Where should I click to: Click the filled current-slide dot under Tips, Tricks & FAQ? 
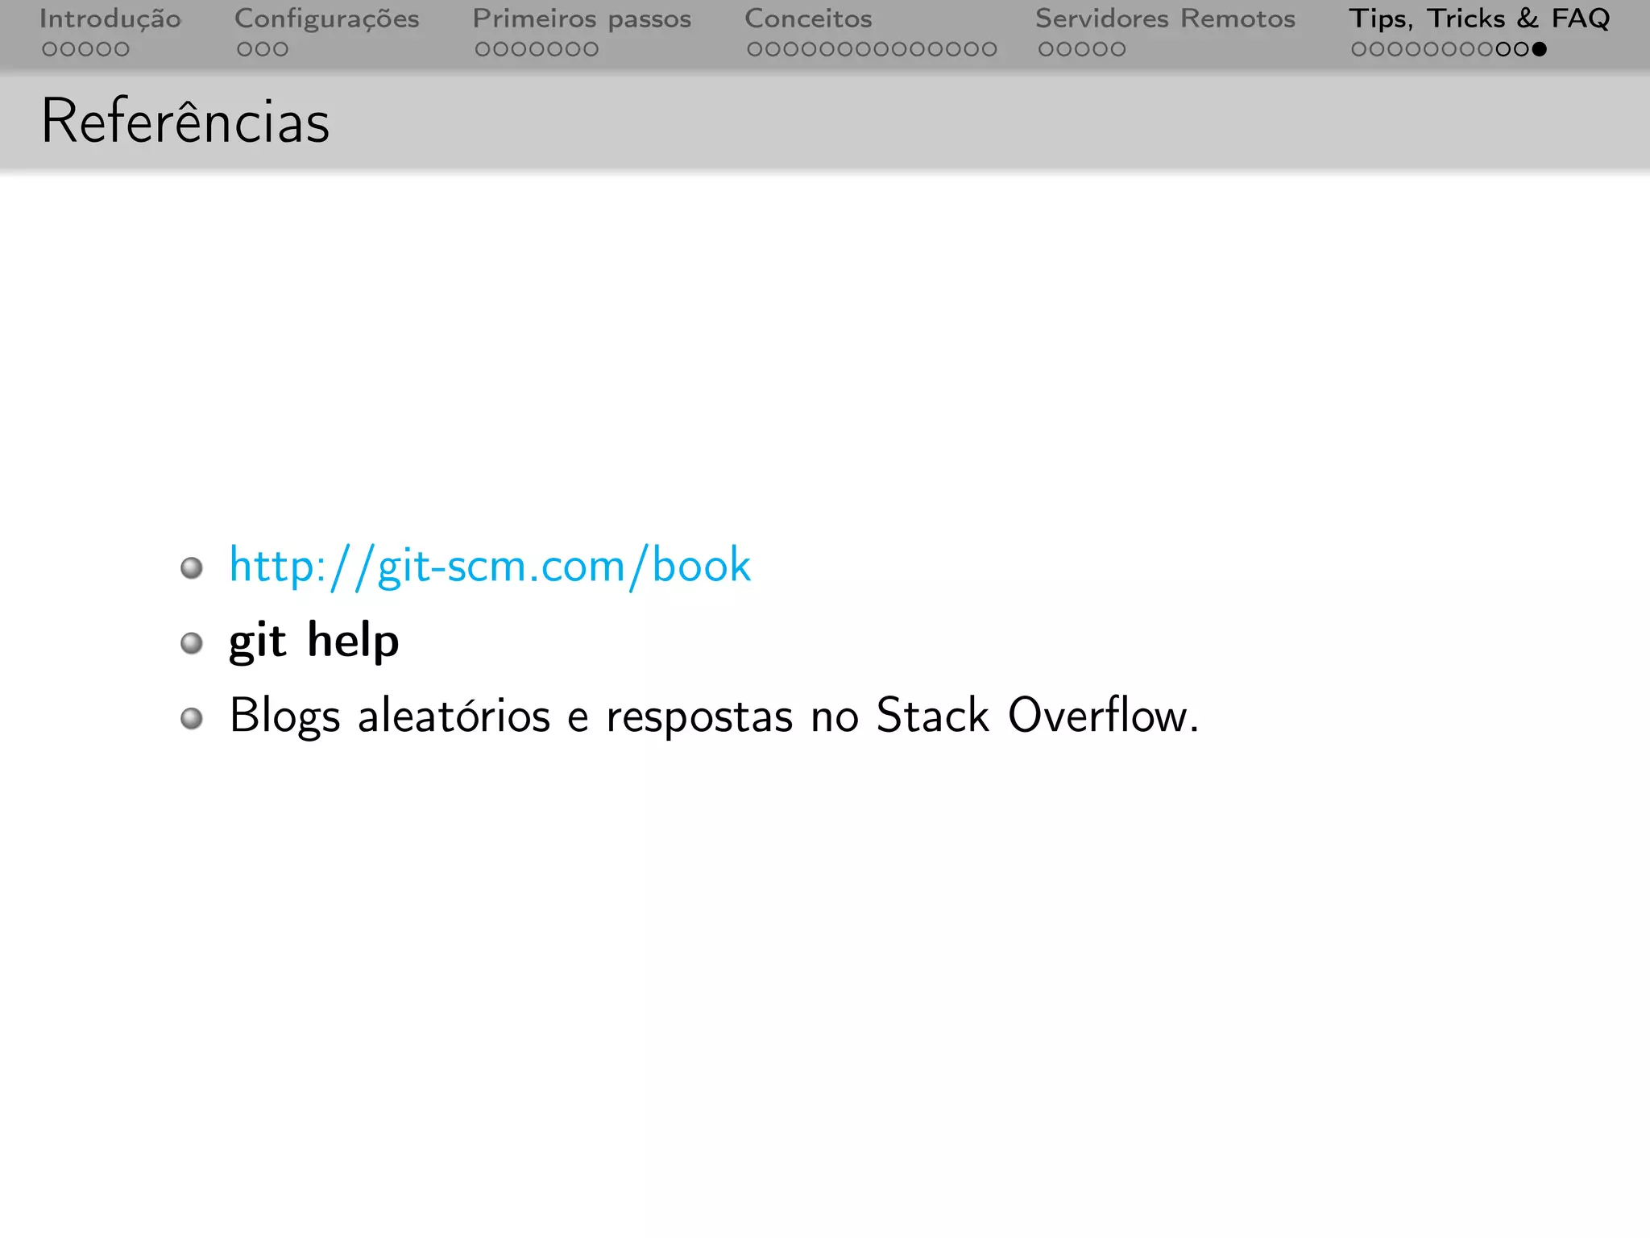pyautogui.click(x=1539, y=49)
